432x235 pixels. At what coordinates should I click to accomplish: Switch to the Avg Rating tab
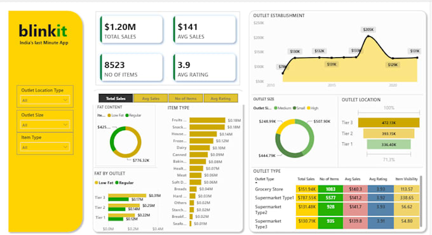[x=220, y=98]
